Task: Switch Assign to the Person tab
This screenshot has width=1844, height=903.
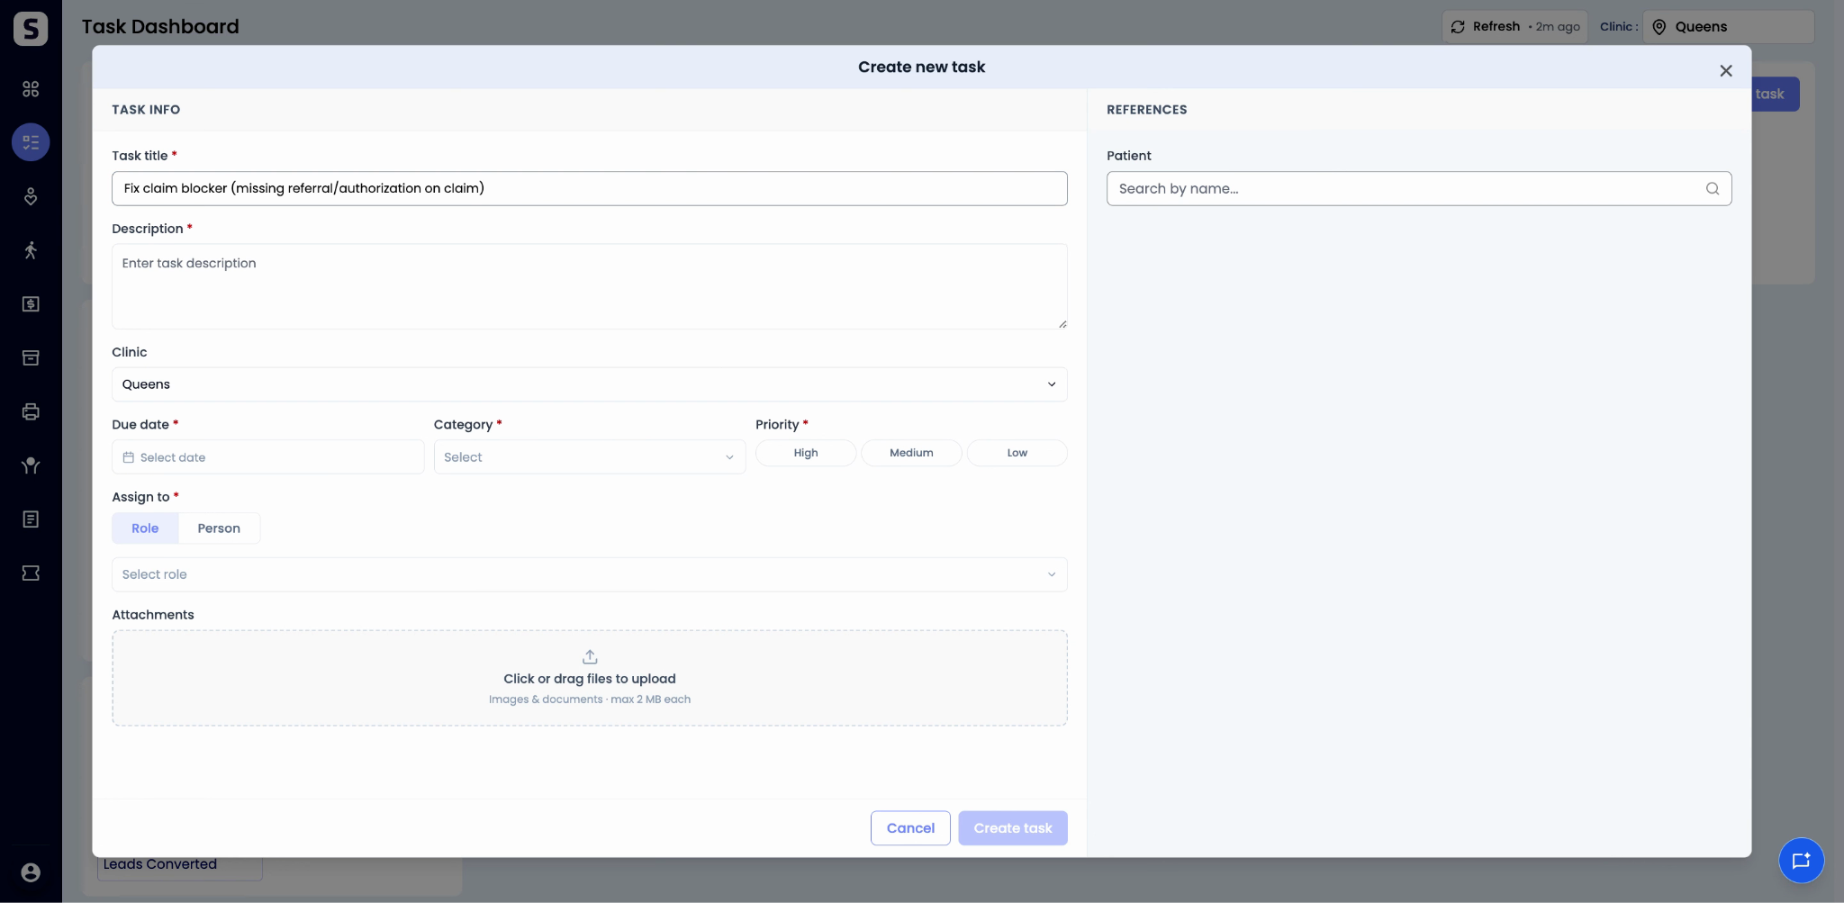Action: (x=219, y=528)
